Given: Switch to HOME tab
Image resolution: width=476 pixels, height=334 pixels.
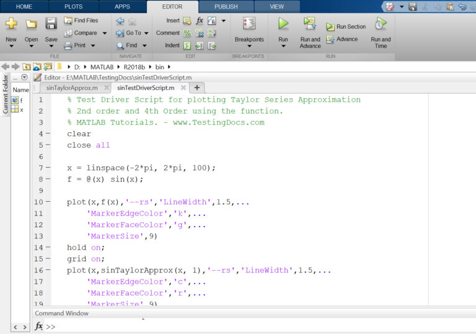Looking at the screenshot, I should pos(24,7).
